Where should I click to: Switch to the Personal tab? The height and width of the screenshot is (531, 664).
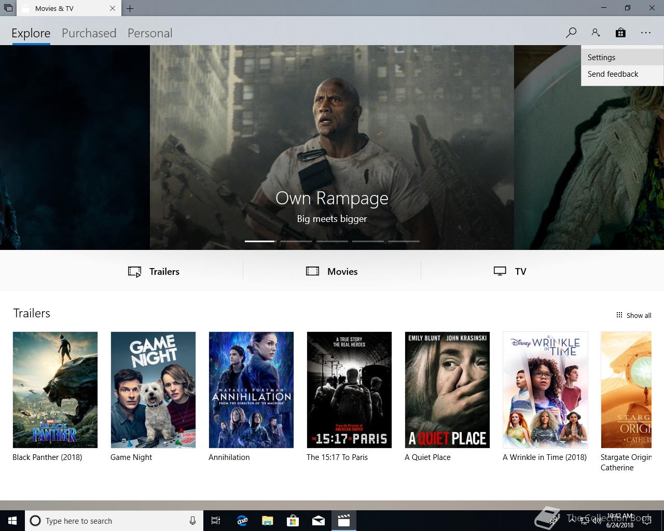pyautogui.click(x=150, y=33)
